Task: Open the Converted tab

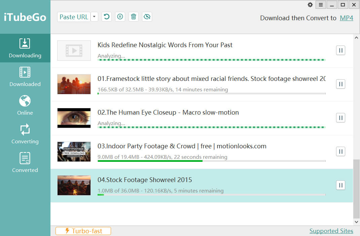Action: click(25, 163)
